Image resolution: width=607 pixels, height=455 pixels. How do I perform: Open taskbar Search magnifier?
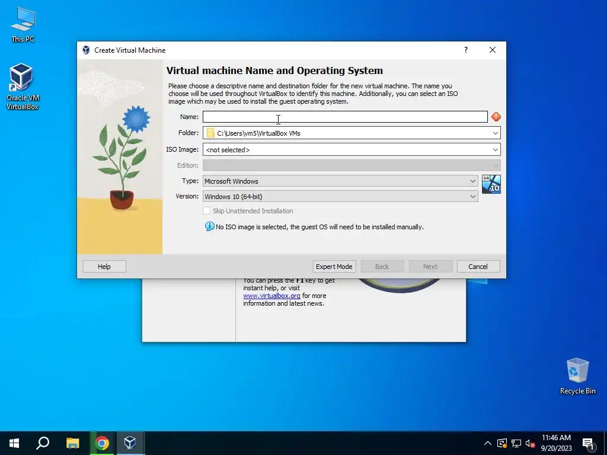[43, 443]
